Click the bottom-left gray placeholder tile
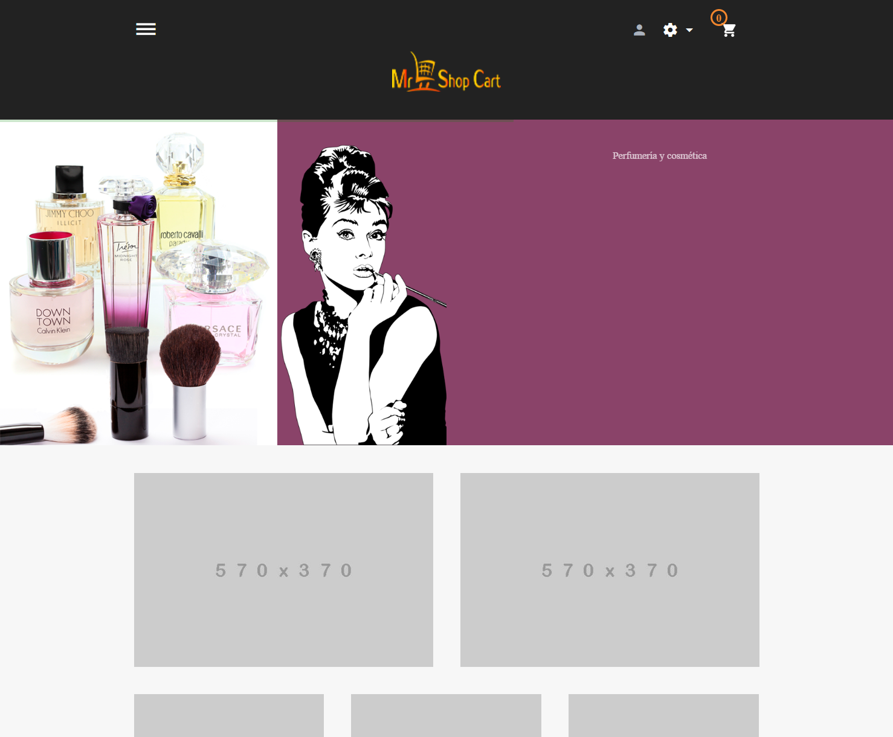 (x=229, y=715)
